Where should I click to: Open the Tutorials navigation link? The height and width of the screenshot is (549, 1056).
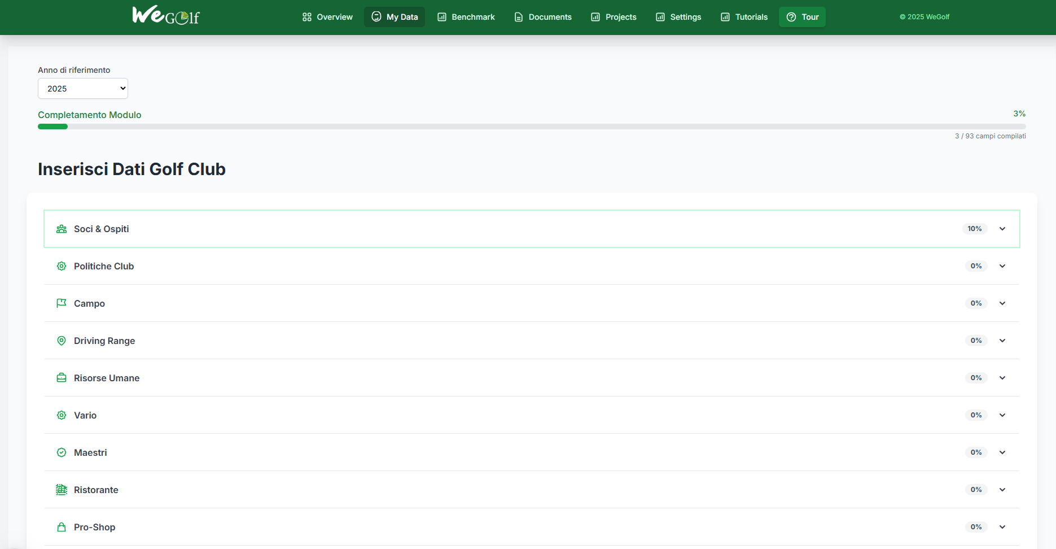744,17
